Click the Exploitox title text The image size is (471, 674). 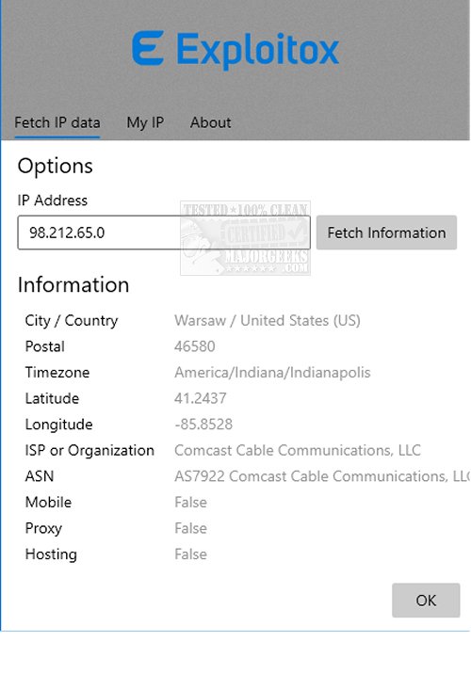(x=258, y=50)
